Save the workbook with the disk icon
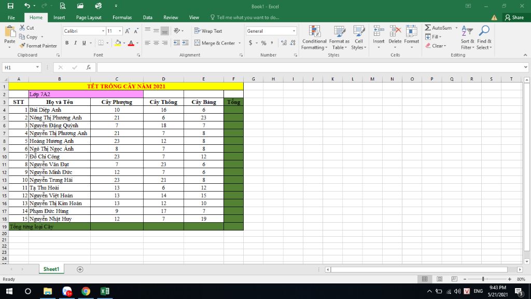This screenshot has height=299, width=531. [x=10, y=6]
